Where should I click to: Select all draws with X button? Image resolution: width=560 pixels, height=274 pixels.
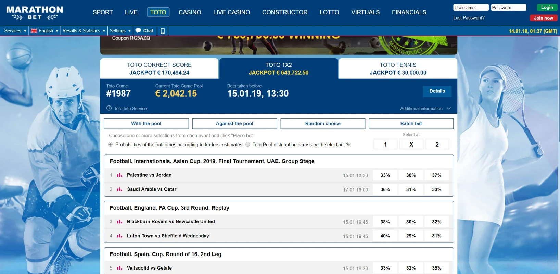tap(411, 145)
